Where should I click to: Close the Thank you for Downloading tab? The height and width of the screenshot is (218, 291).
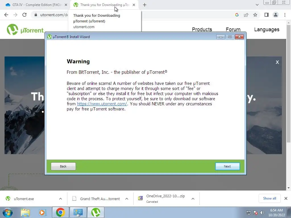[x=134, y=5]
